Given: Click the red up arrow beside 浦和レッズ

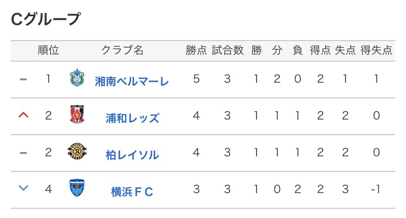Looking at the screenshot, I should point(23,115).
